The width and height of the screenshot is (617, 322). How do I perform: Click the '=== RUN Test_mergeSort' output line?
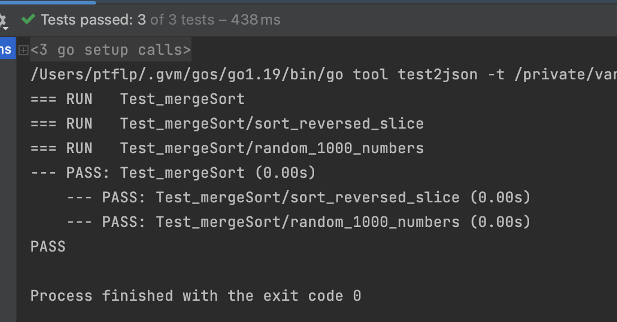pyautogui.click(x=138, y=100)
